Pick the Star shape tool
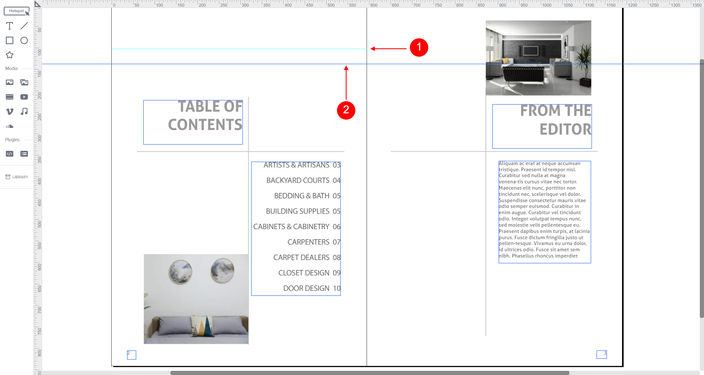The width and height of the screenshot is (704, 375). 10,55
